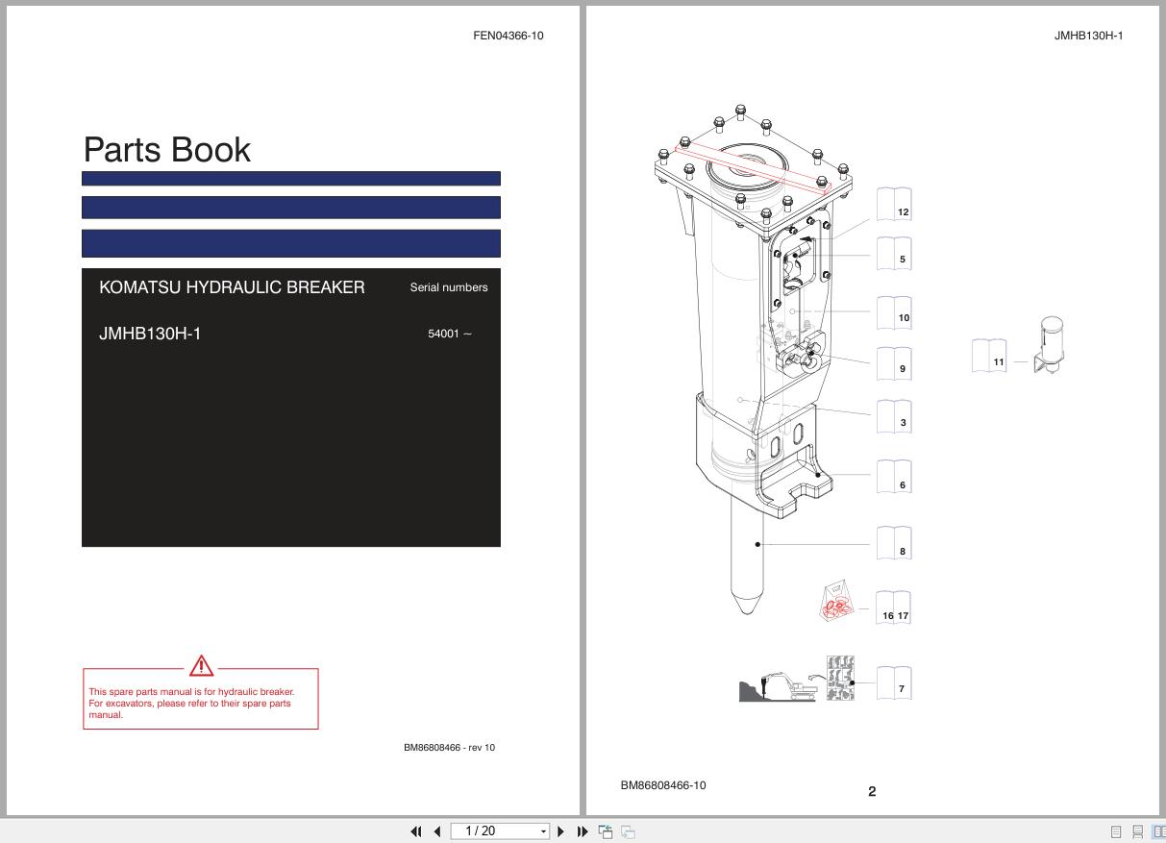Click the red warning triangle icon
1166x843 pixels.
(201, 665)
